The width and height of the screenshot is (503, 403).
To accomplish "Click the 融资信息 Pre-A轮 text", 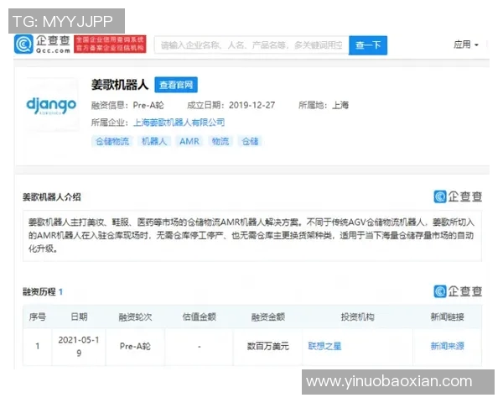I will pos(127,105).
